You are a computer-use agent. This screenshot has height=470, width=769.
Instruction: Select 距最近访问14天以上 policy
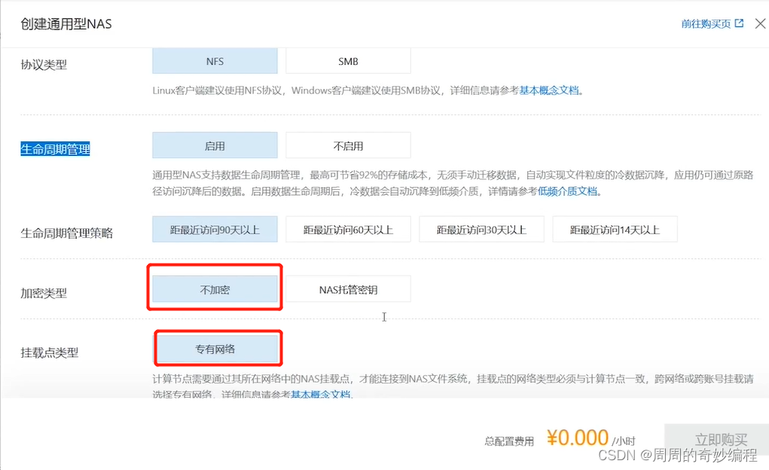coord(615,229)
